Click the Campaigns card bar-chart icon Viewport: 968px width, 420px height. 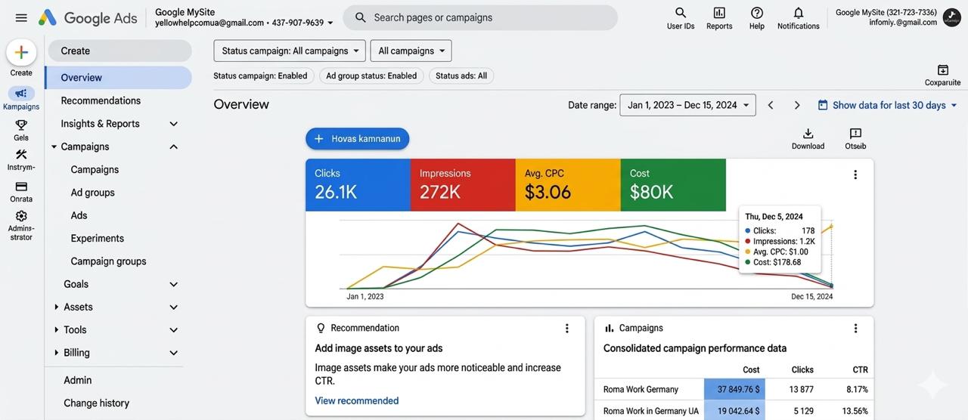(x=610, y=328)
